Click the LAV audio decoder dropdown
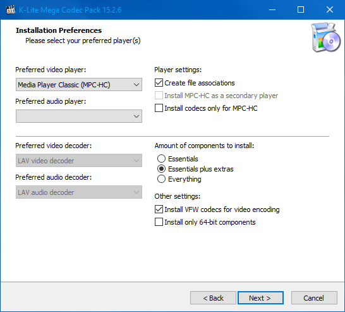This screenshot has height=312, width=345. click(79, 192)
